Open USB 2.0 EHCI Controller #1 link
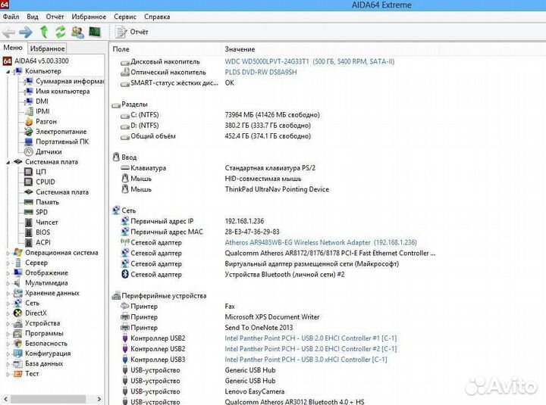This screenshot has height=405, width=546. (311, 338)
